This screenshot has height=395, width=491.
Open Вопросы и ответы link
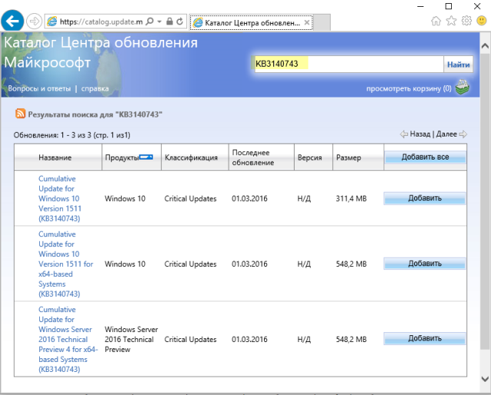tap(39, 88)
